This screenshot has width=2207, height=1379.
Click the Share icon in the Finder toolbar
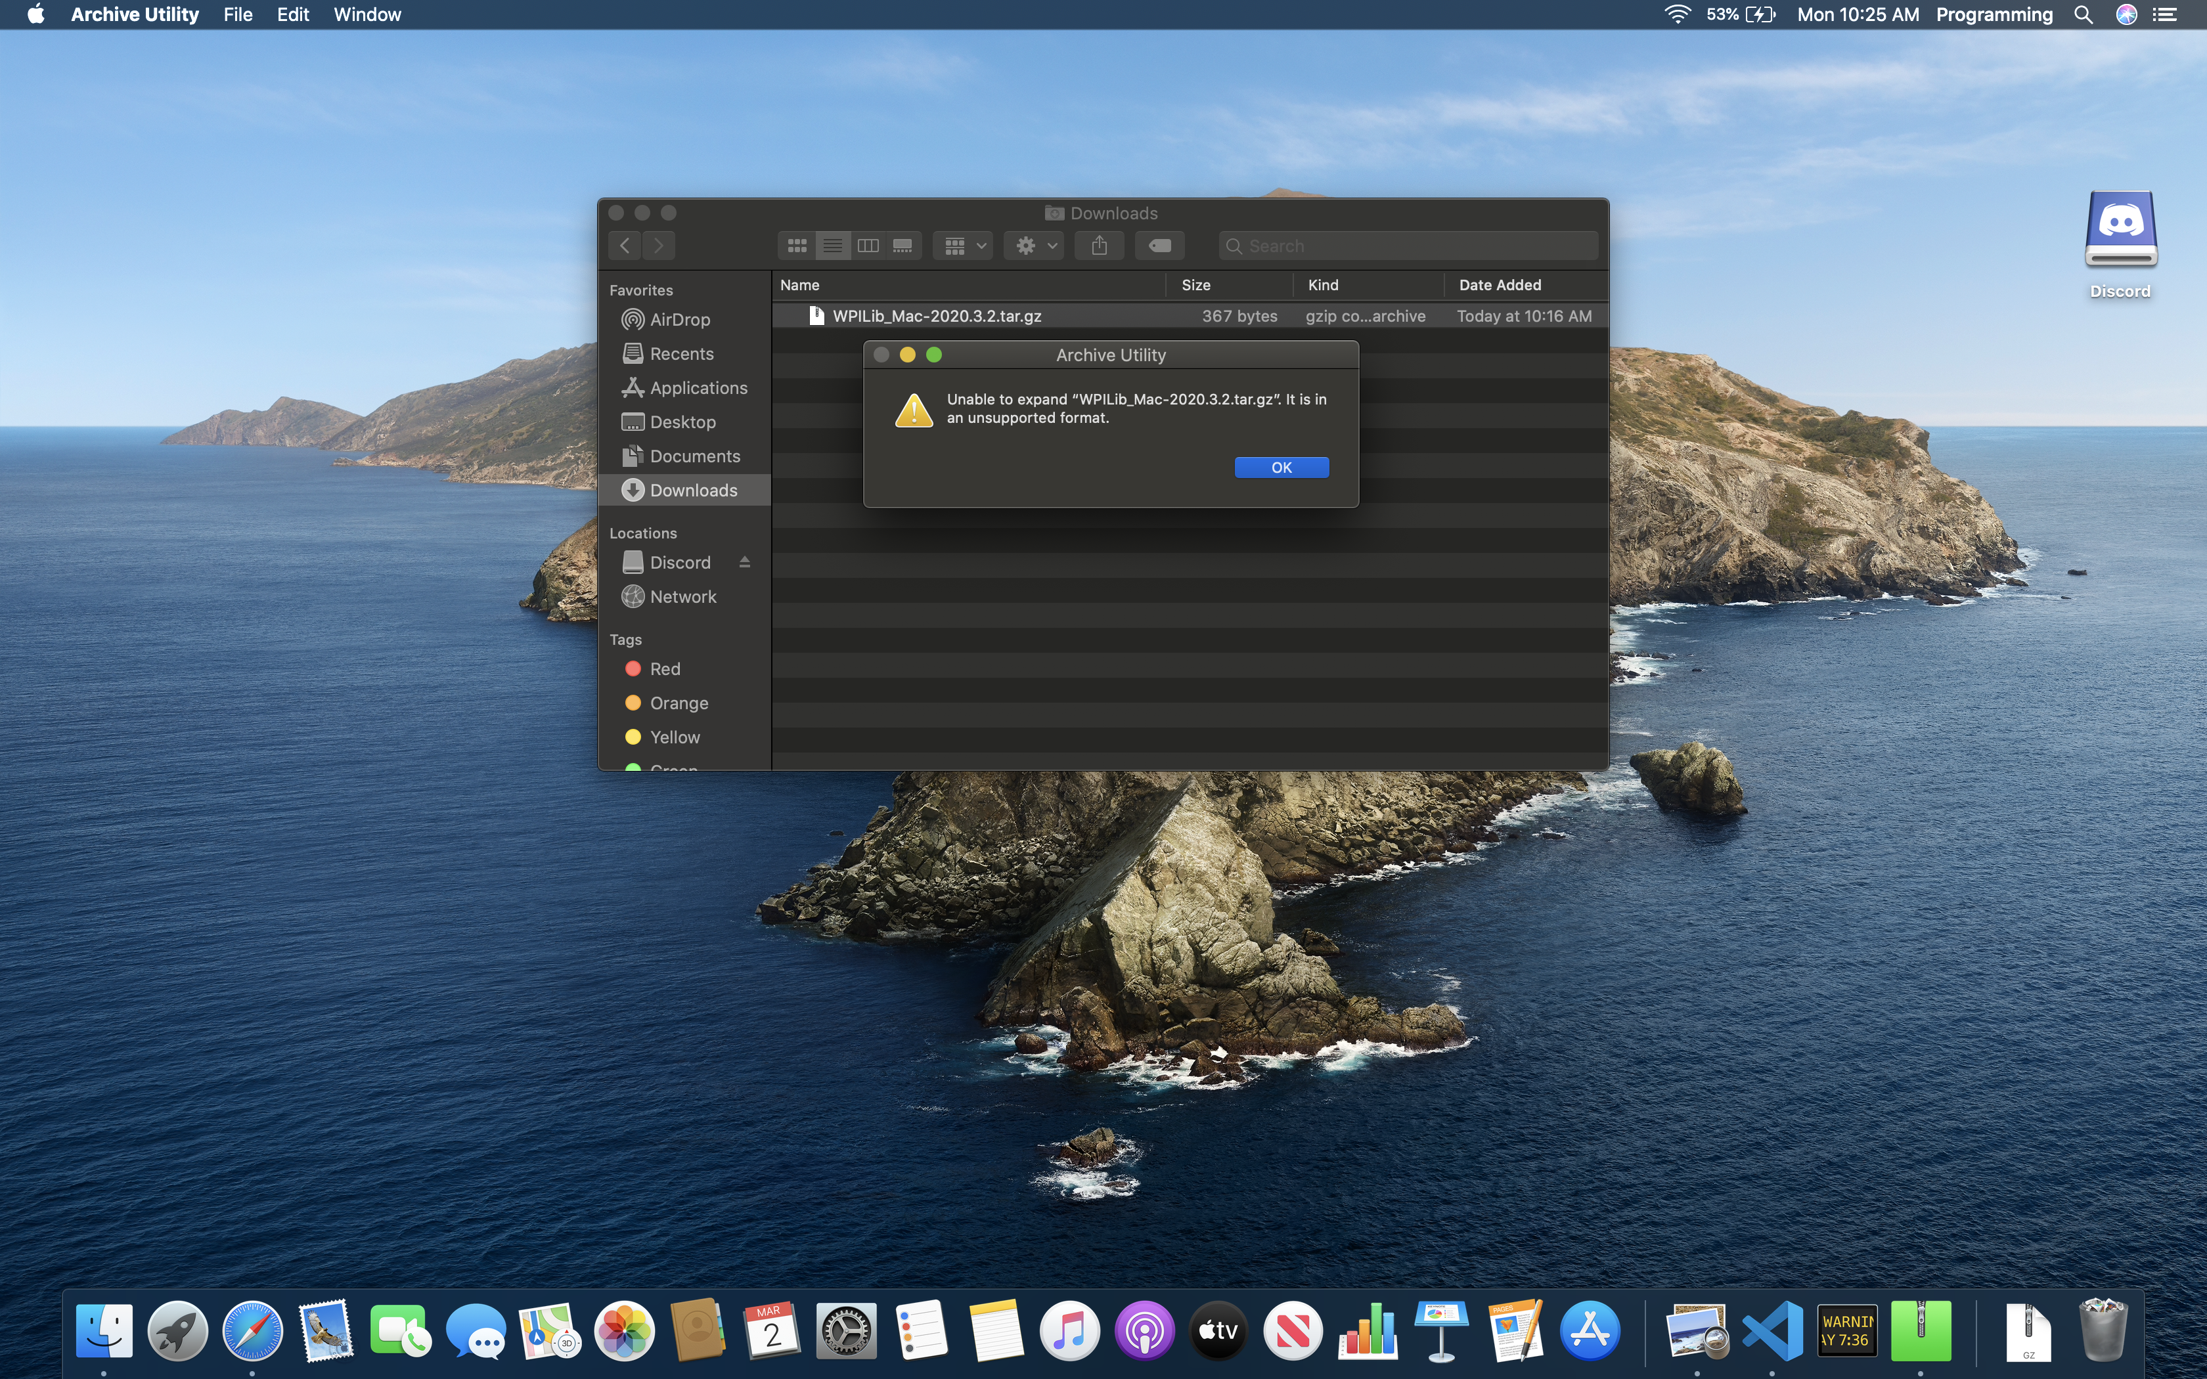tap(1099, 246)
